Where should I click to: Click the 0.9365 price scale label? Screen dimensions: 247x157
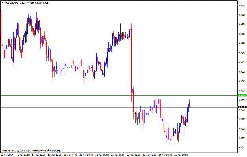click(x=242, y=34)
